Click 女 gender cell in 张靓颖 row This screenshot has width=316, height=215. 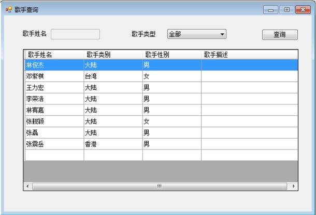(x=172, y=122)
